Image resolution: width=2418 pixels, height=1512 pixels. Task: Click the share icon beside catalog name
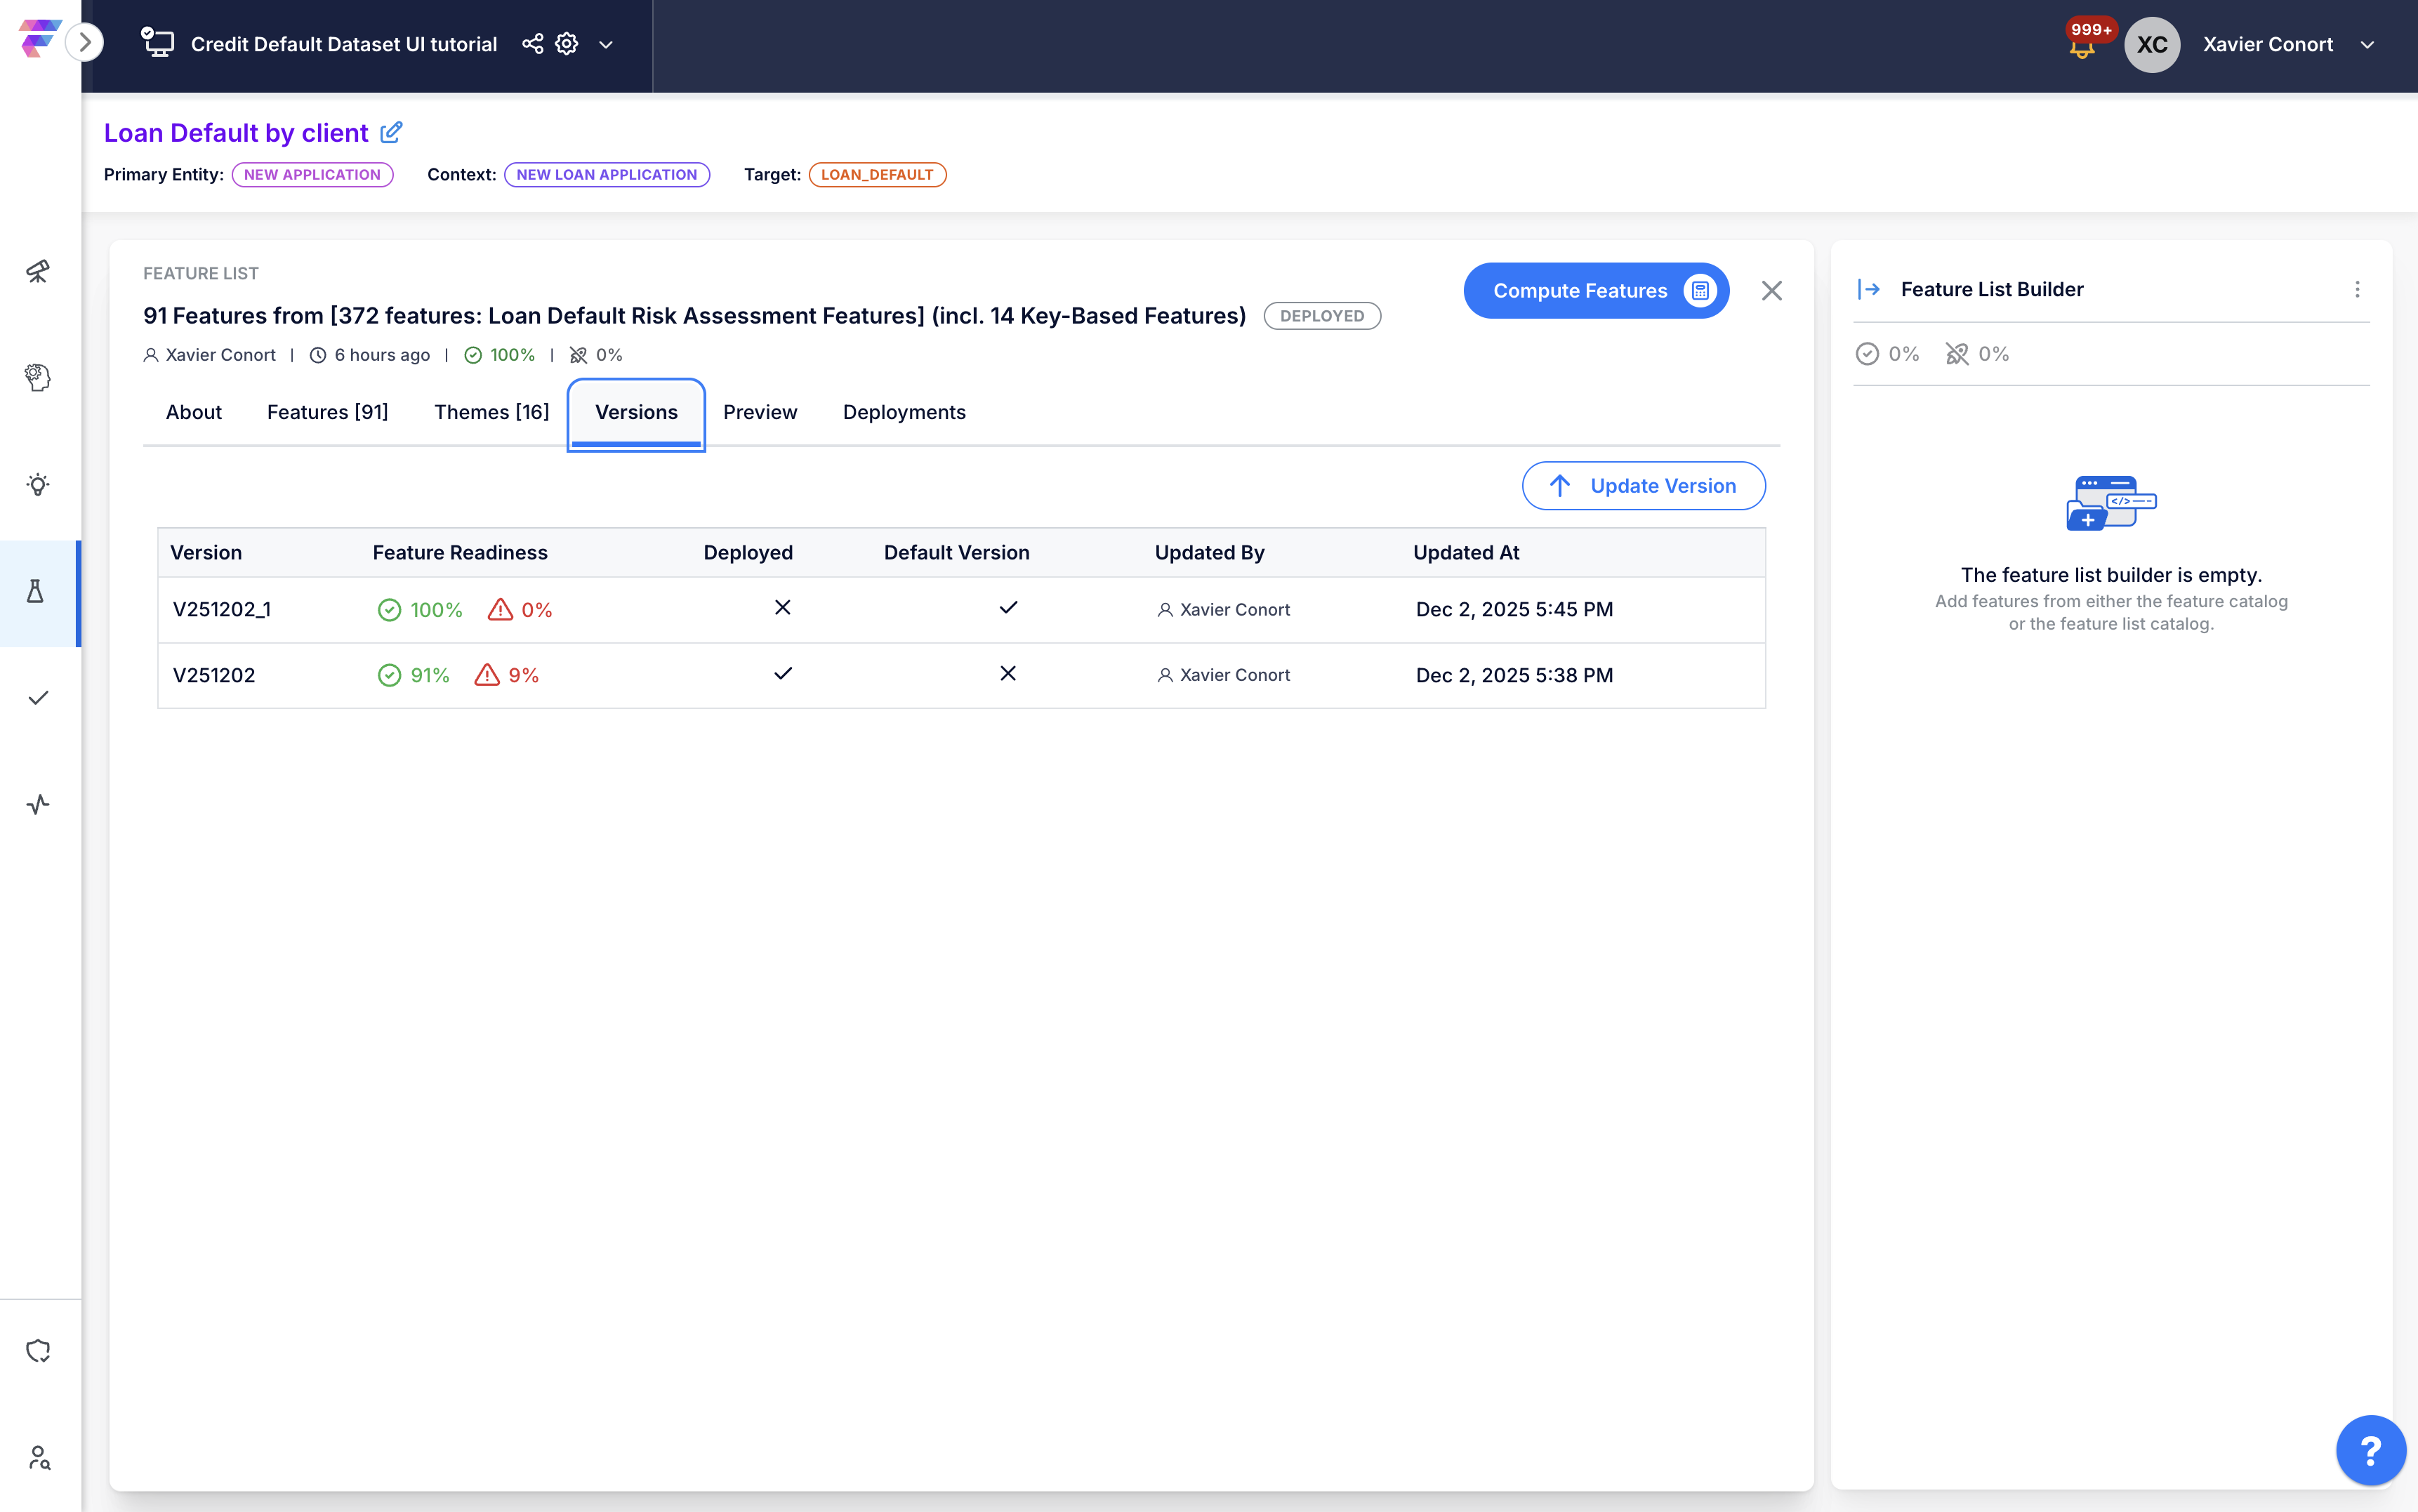coord(533,44)
